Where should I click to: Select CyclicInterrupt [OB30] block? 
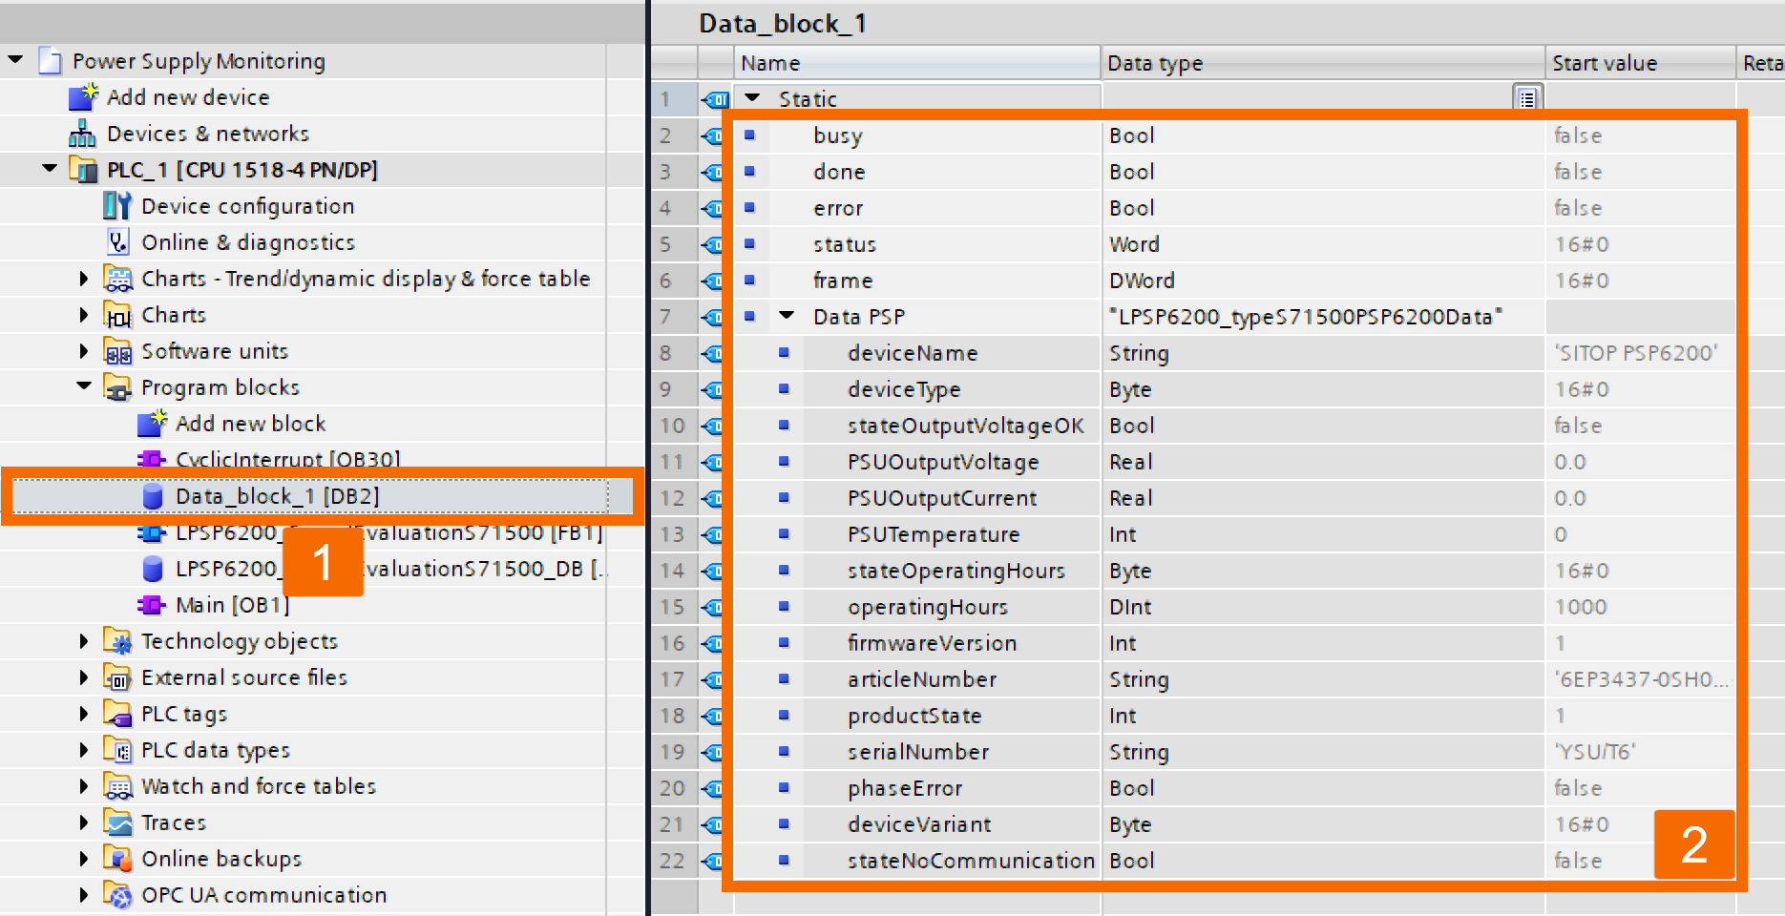click(x=287, y=460)
